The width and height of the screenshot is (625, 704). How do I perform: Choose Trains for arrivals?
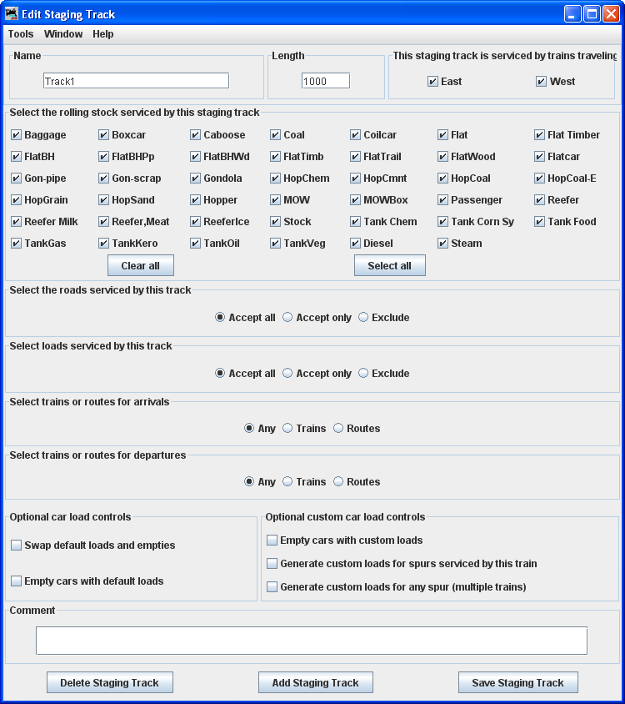click(x=287, y=429)
